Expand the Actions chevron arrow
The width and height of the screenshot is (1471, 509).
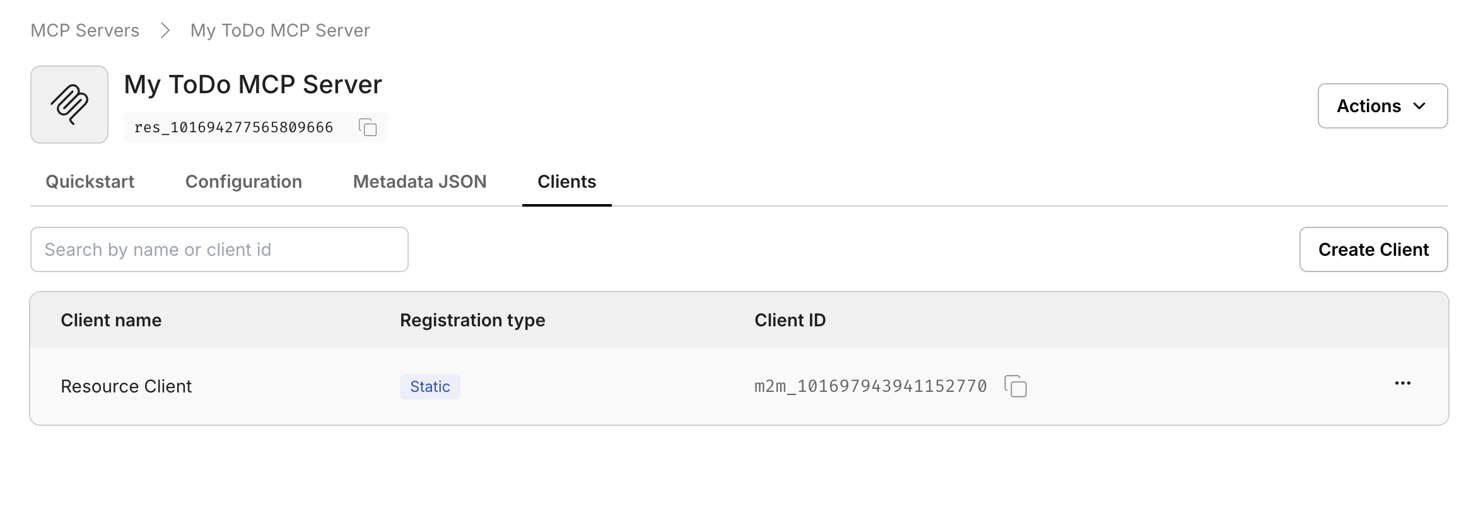coord(1421,106)
